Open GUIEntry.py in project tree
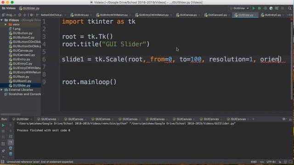Viewport: 294px width, 165px height. 22,59
